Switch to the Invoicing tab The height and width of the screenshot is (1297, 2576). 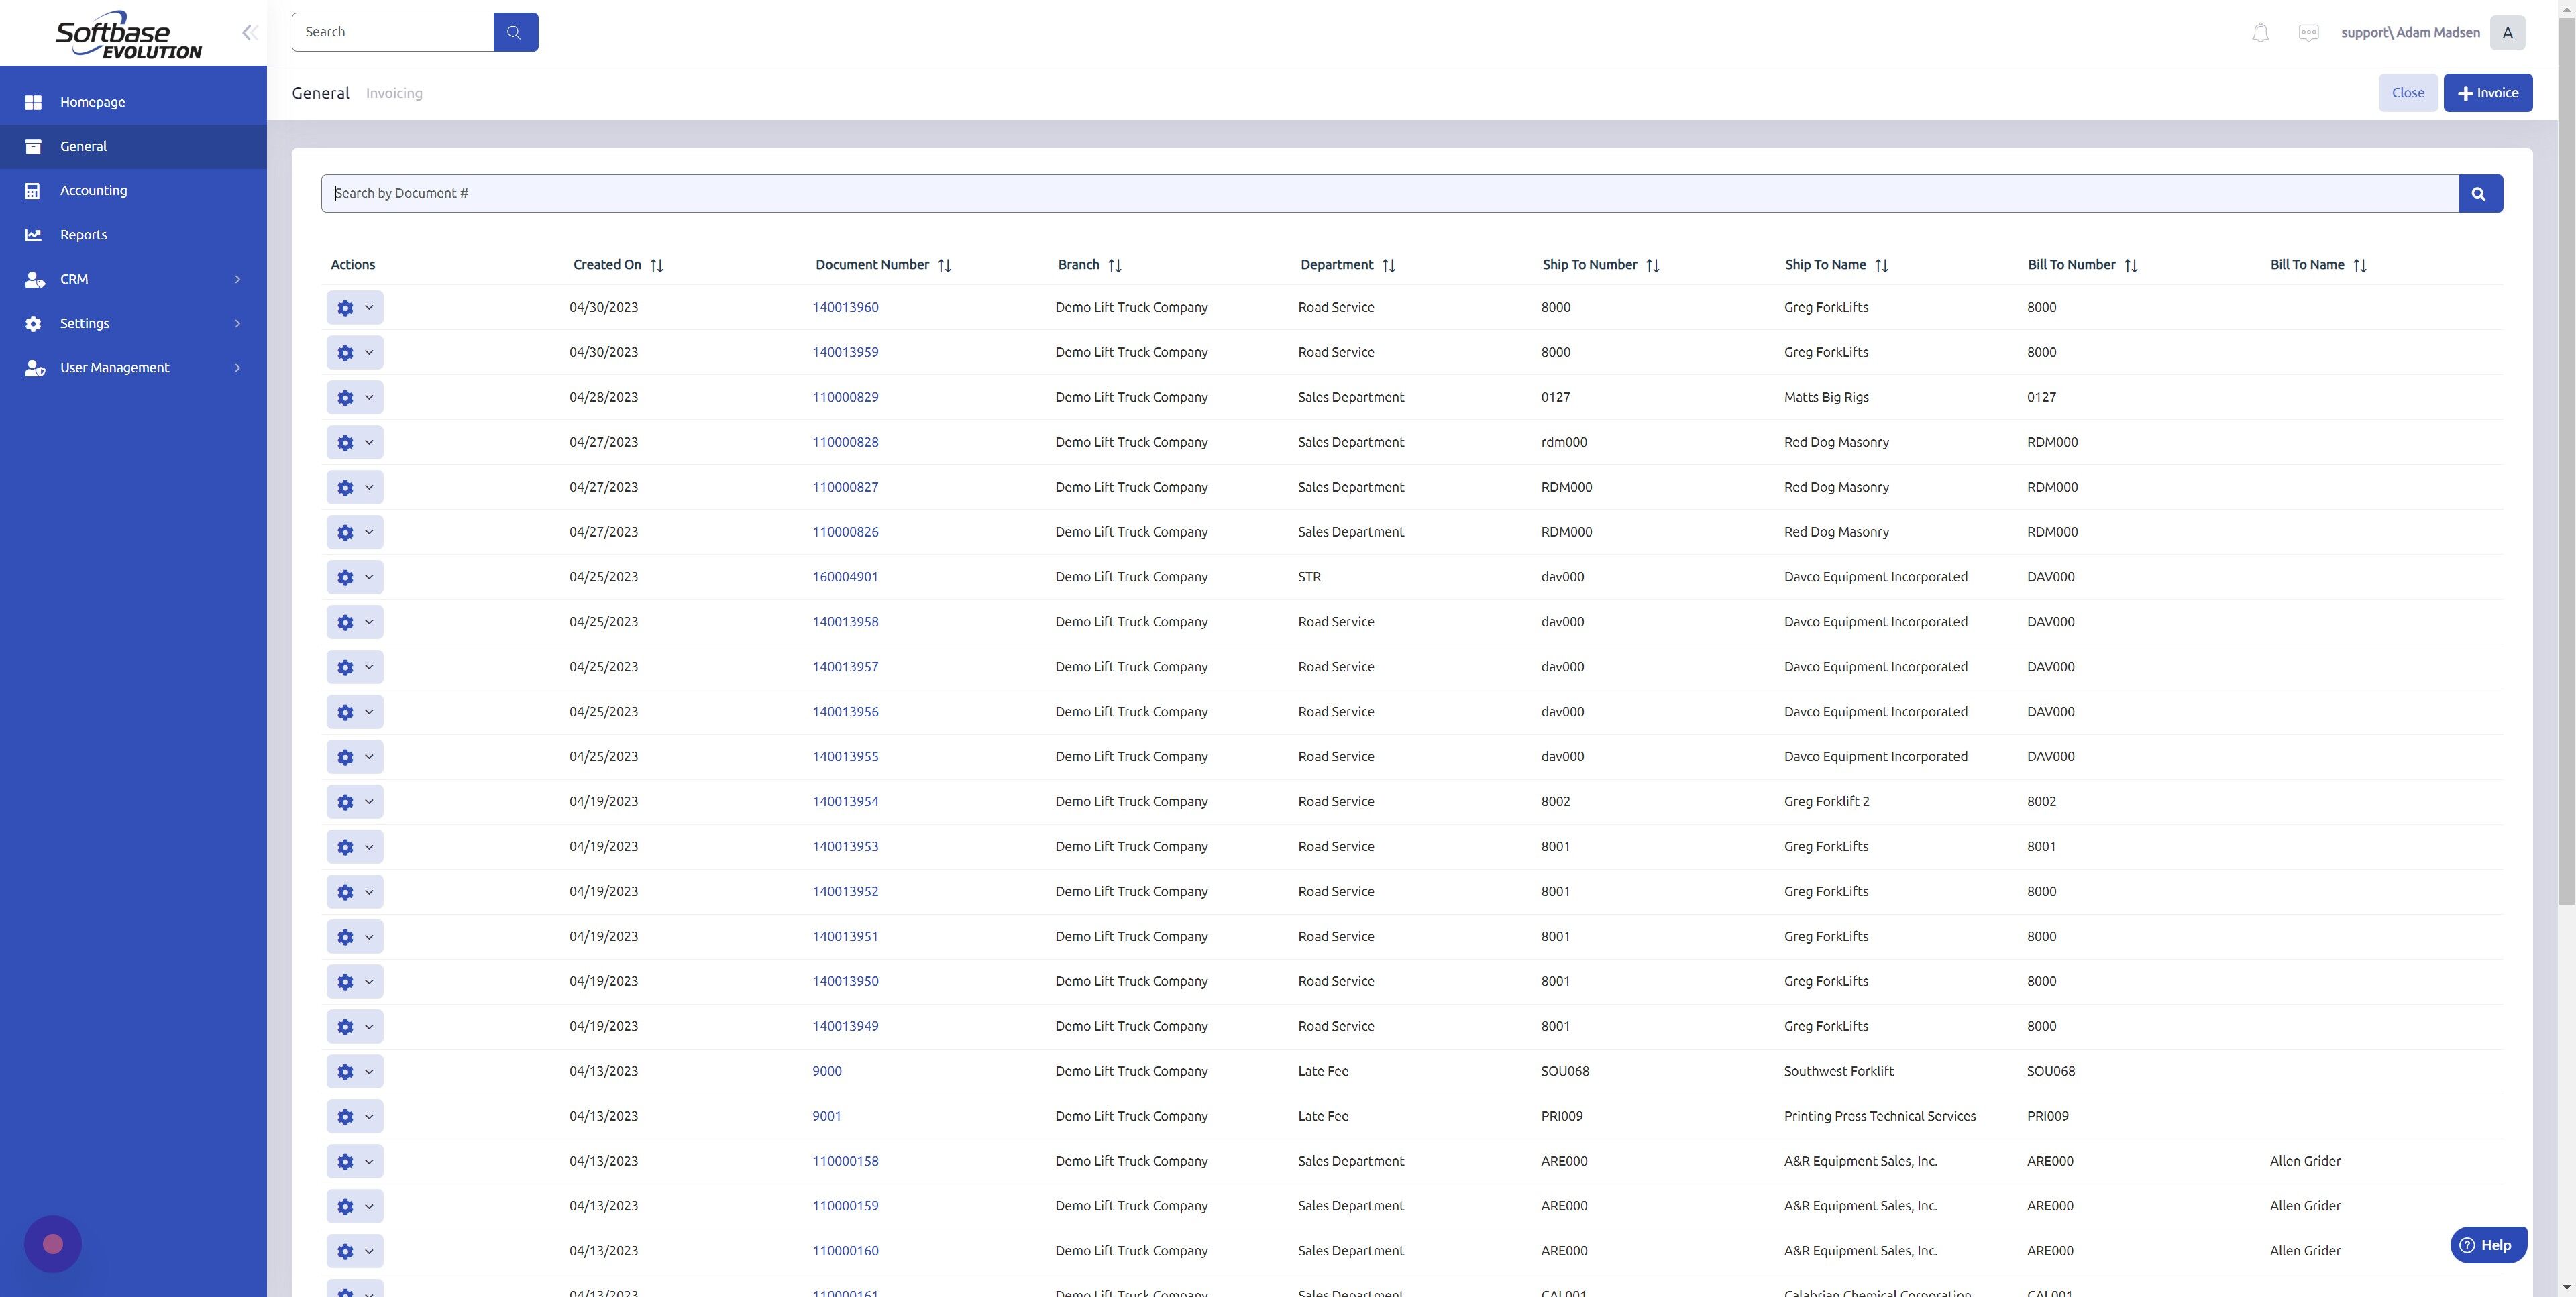pos(393,92)
